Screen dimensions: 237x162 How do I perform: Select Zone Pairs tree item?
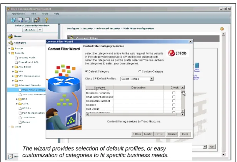pos(27,117)
